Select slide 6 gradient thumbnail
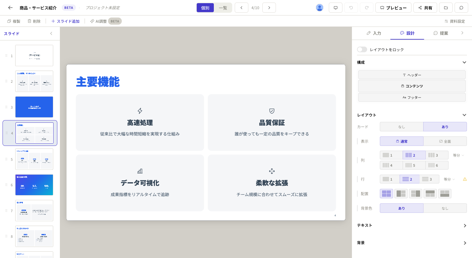This screenshot has height=258, width=472. pyautogui.click(x=34, y=185)
